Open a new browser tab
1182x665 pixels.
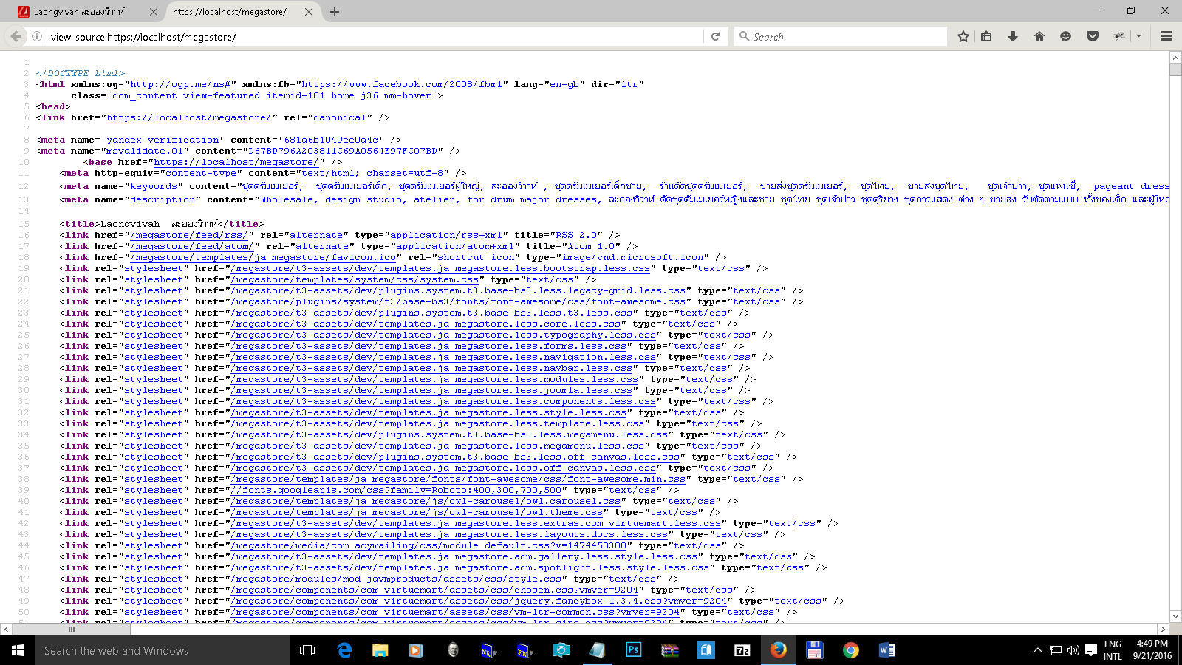(x=335, y=12)
